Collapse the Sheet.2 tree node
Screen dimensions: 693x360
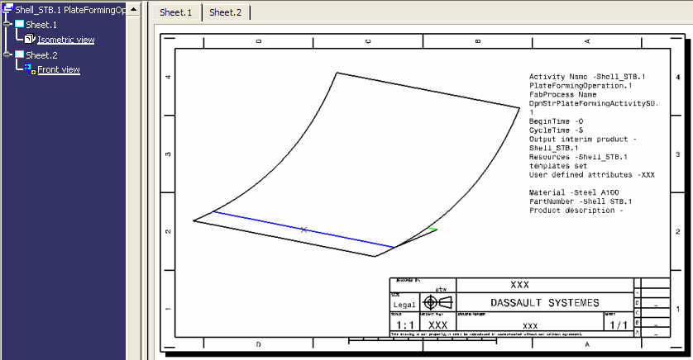click(7, 55)
